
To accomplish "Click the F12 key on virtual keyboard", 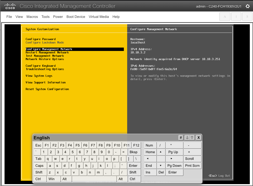I will pos(136,145).
